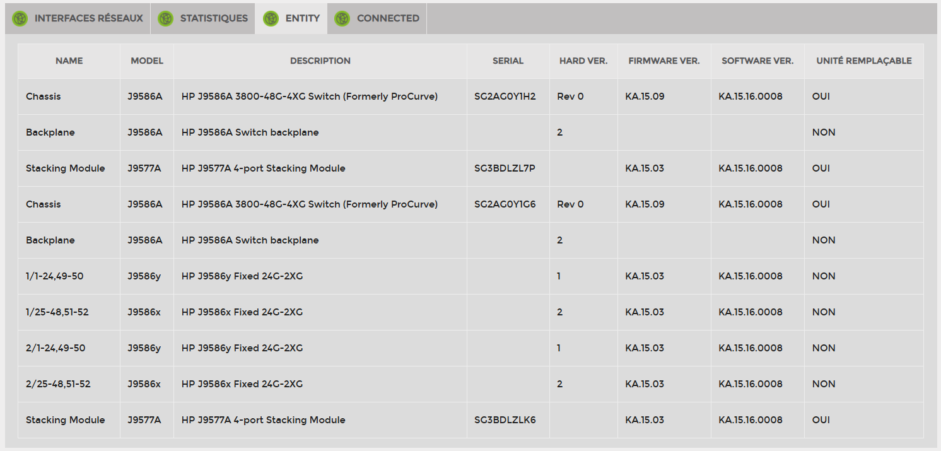Click OUI in the SG3BDLZLK6 row

pyautogui.click(x=821, y=420)
